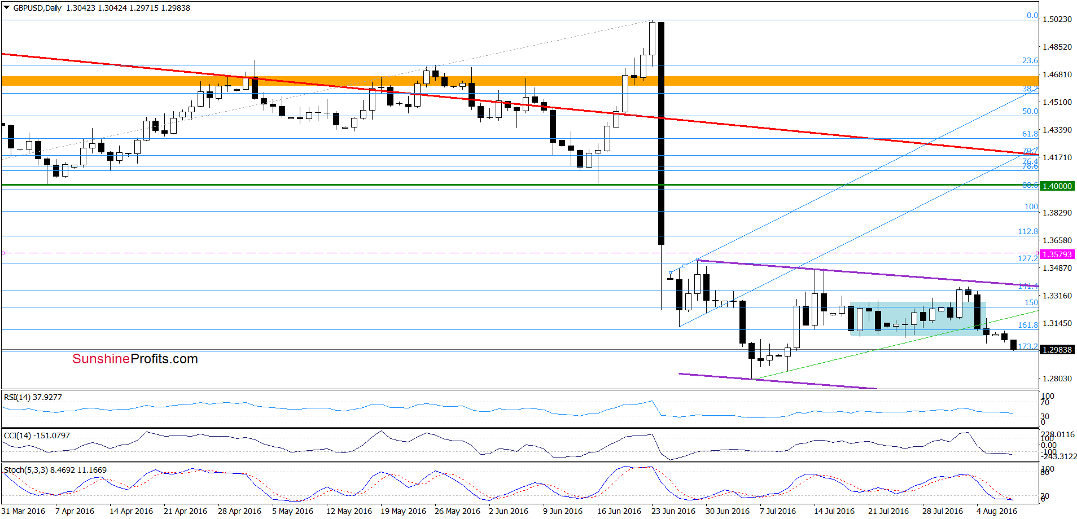
Task: Click the 12 May 2016 date label
Action: click(x=349, y=511)
